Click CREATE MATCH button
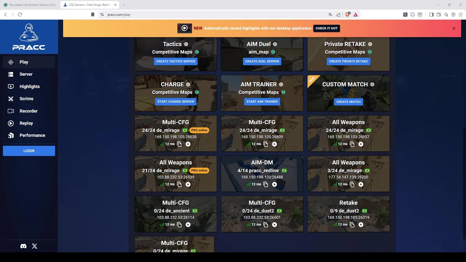 click(x=348, y=102)
